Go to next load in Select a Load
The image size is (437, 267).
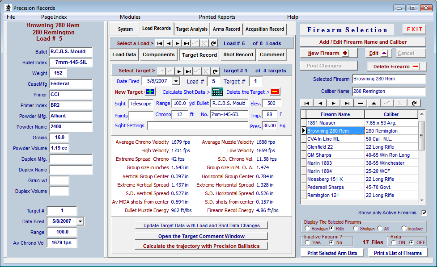point(177,43)
